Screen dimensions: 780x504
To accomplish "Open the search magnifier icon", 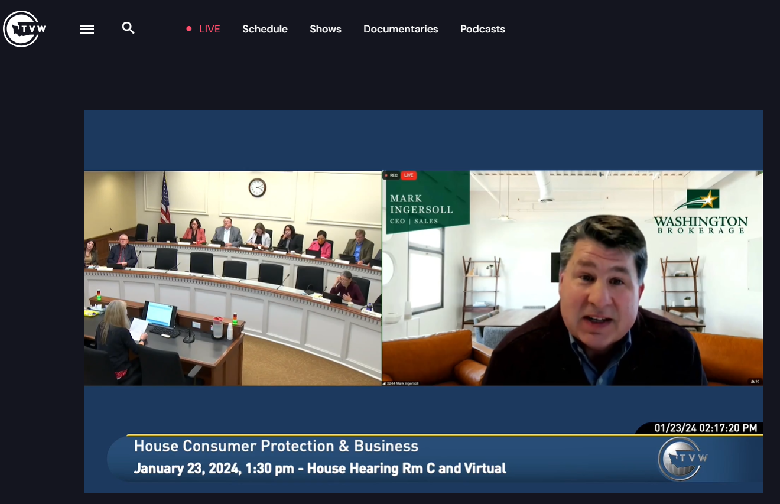I will [128, 28].
